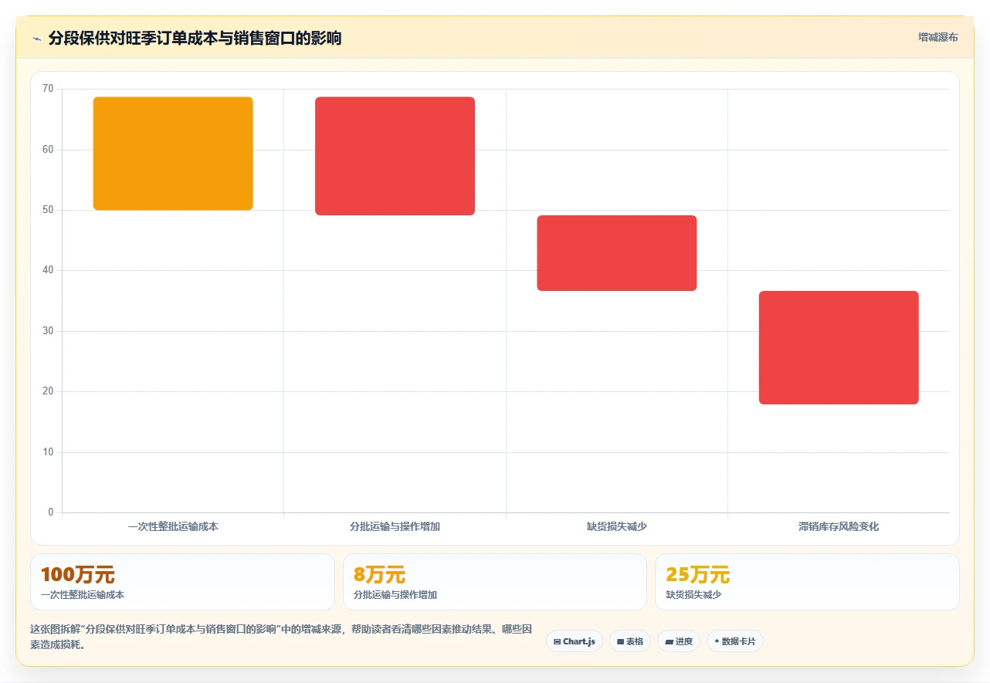Click the description paragraph below the cards
The width and height of the screenshot is (990, 683).
click(282, 637)
